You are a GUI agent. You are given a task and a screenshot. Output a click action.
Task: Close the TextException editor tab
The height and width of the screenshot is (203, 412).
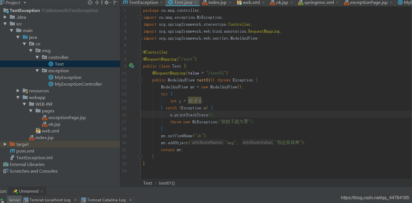(x=161, y=3)
